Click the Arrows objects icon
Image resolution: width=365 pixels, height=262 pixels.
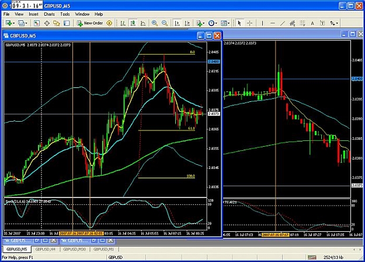click(332, 23)
